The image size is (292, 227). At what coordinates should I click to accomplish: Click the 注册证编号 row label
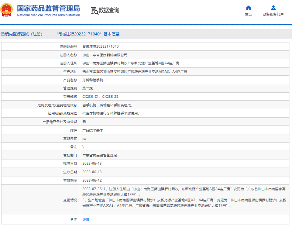68,47
